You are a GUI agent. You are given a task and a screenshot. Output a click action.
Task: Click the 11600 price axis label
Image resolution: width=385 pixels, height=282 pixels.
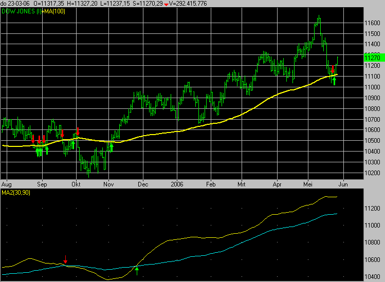coord(372,23)
